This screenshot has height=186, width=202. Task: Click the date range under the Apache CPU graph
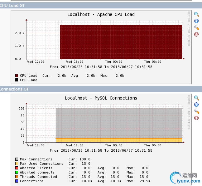[101, 67]
